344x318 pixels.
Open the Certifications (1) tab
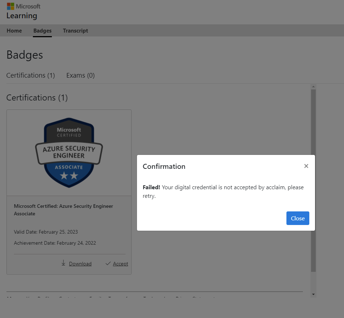pos(30,75)
